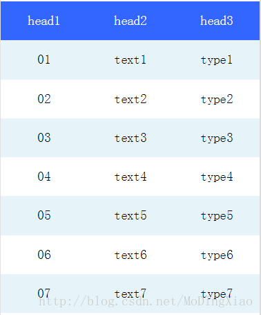The width and height of the screenshot is (261, 315).
Task: Select the type1 cell
Action: click(217, 60)
